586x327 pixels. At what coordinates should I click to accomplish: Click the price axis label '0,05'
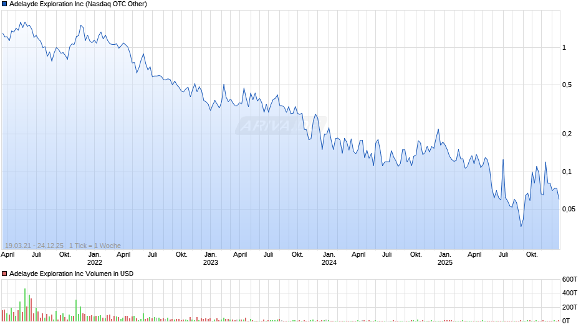[569, 209]
